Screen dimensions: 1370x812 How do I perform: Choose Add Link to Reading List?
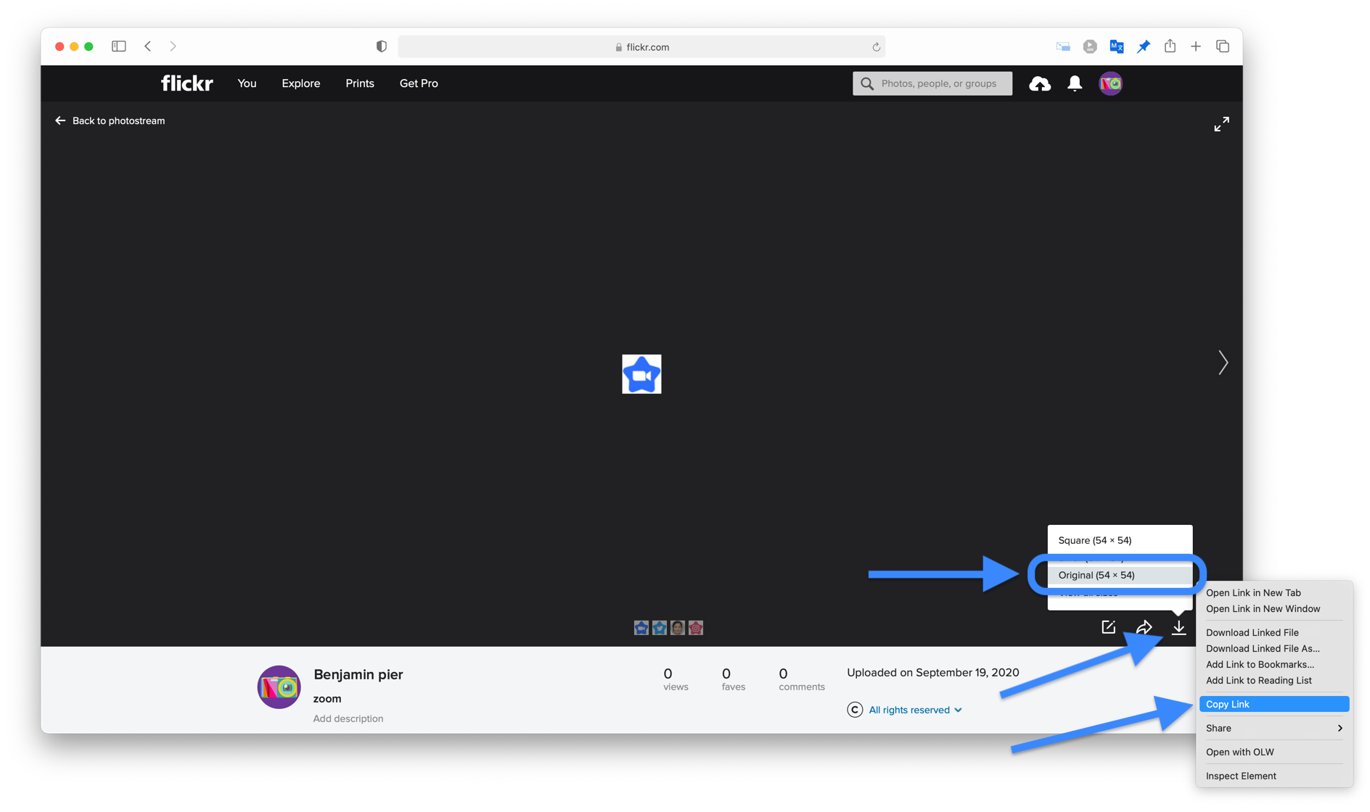[1273, 681]
